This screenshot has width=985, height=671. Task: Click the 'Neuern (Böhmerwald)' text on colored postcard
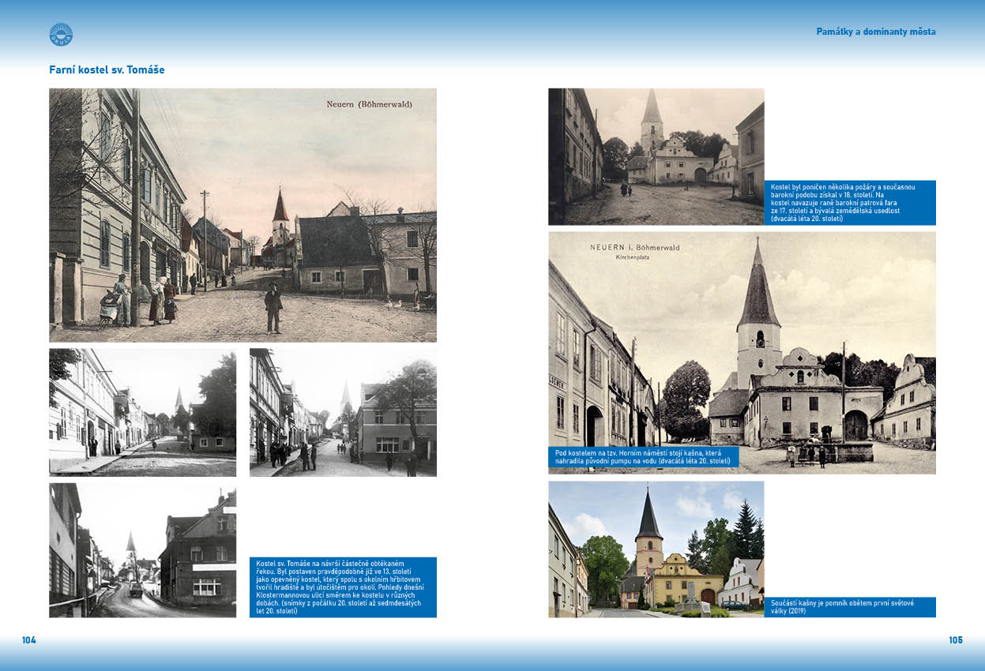click(x=369, y=104)
